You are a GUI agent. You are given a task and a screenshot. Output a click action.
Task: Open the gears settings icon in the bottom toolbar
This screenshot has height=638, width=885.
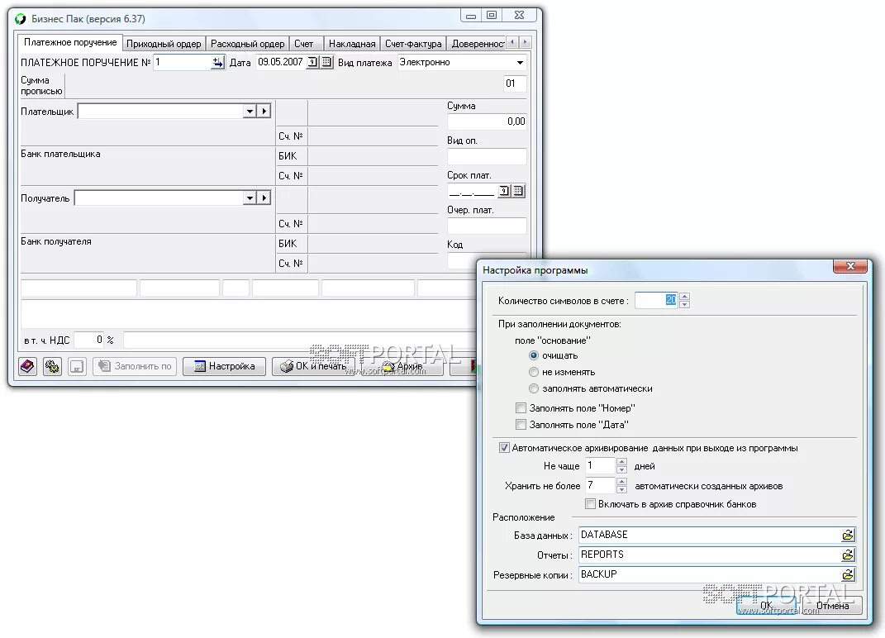point(52,366)
